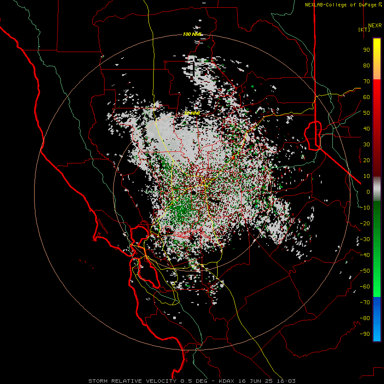This screenshot has width=384, height=384.
Task: Select the -40 value on the velocity scale
Action: pos(365,255)
